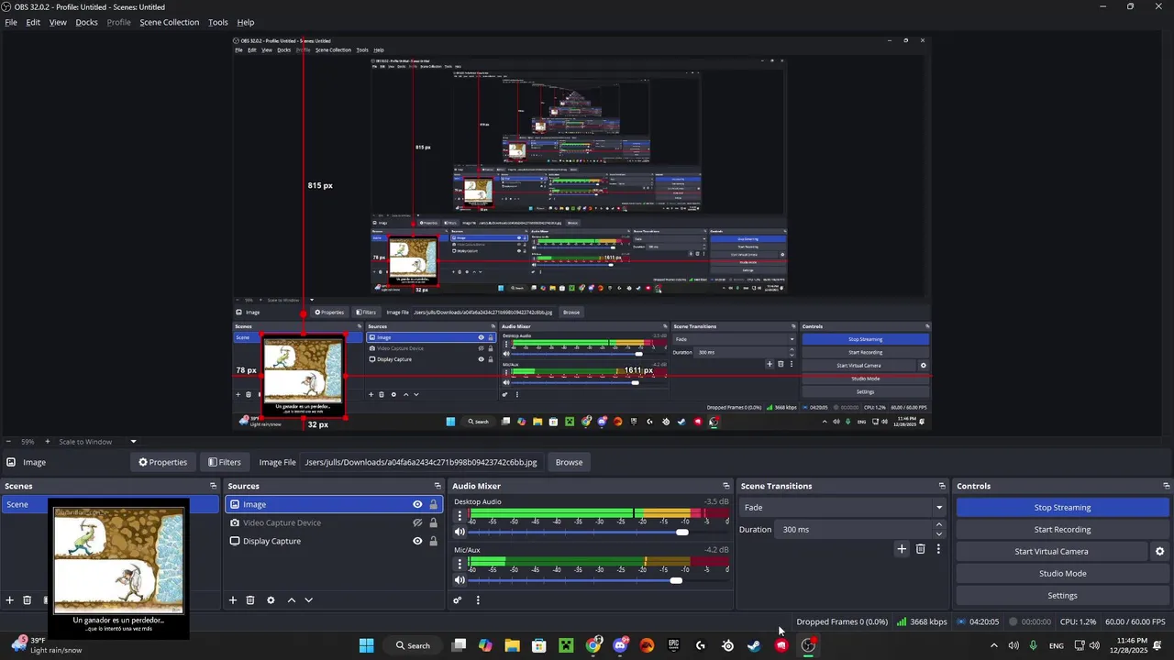Add a new source with plus icon

coord(233,600)
